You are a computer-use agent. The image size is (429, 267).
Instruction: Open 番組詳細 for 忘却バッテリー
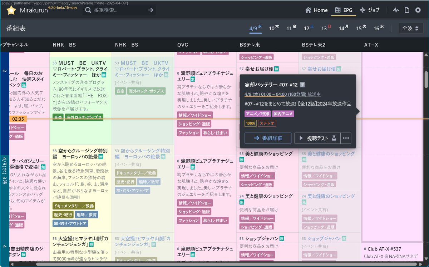point(268,138)
